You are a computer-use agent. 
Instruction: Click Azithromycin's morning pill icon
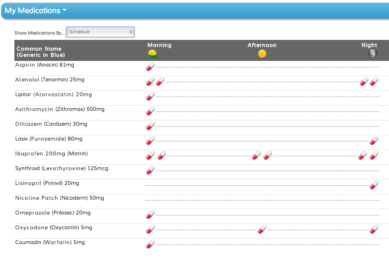coord(150,111)
